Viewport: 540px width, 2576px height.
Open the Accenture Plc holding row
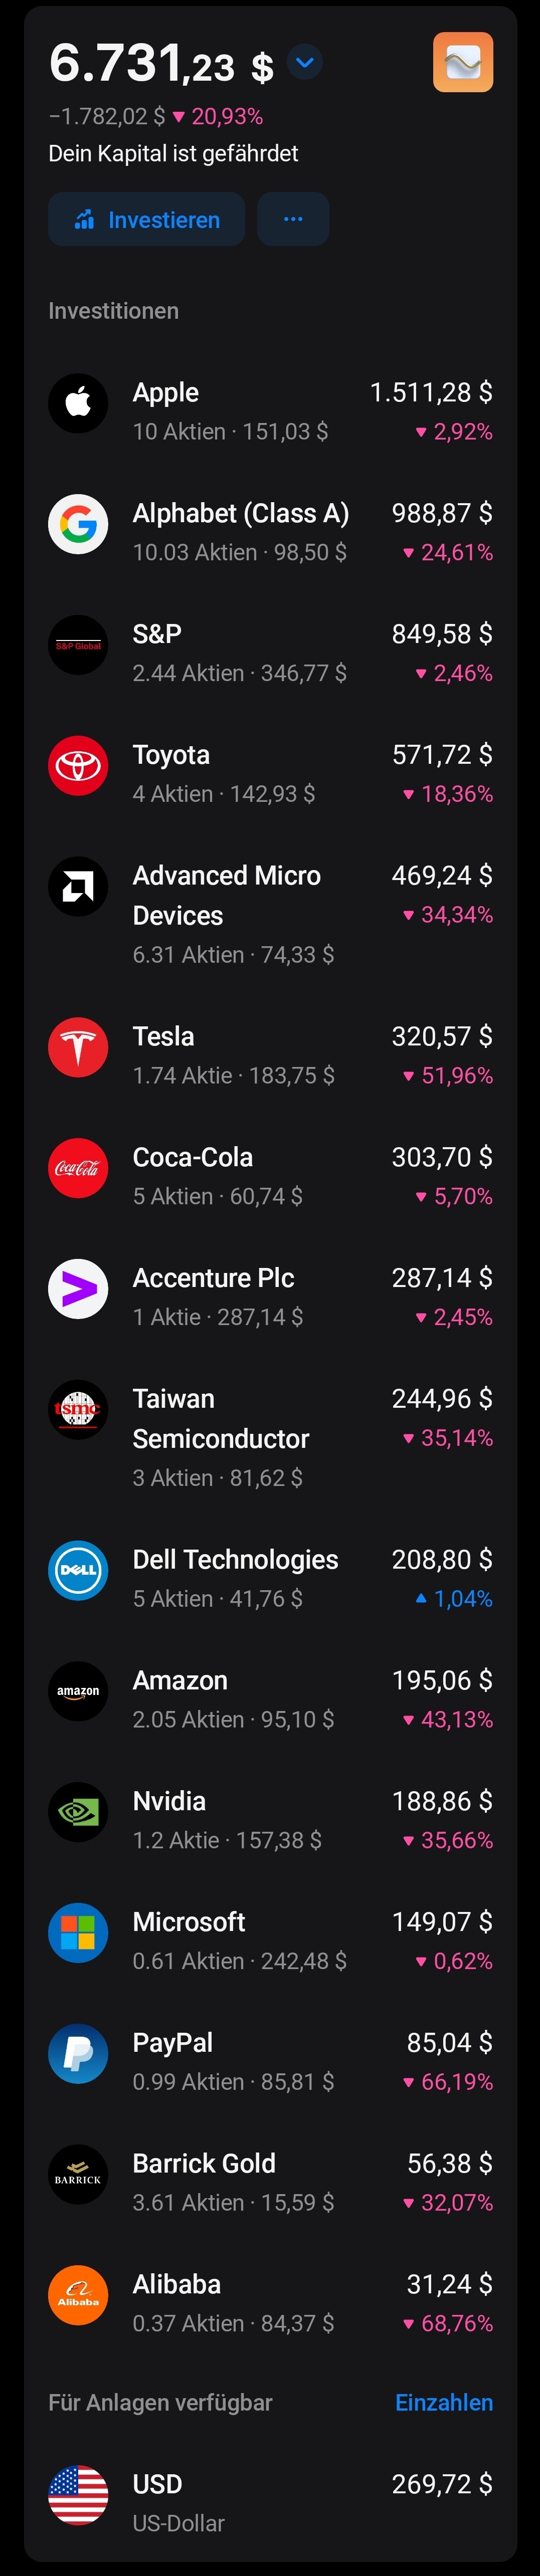pos(270,1296)
